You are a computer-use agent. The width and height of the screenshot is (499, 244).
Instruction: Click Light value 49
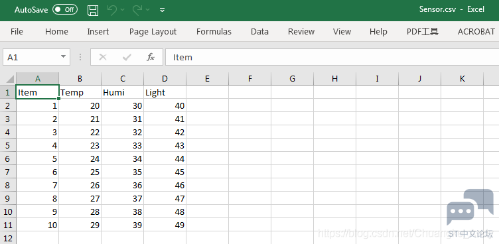tap(165, 225)
